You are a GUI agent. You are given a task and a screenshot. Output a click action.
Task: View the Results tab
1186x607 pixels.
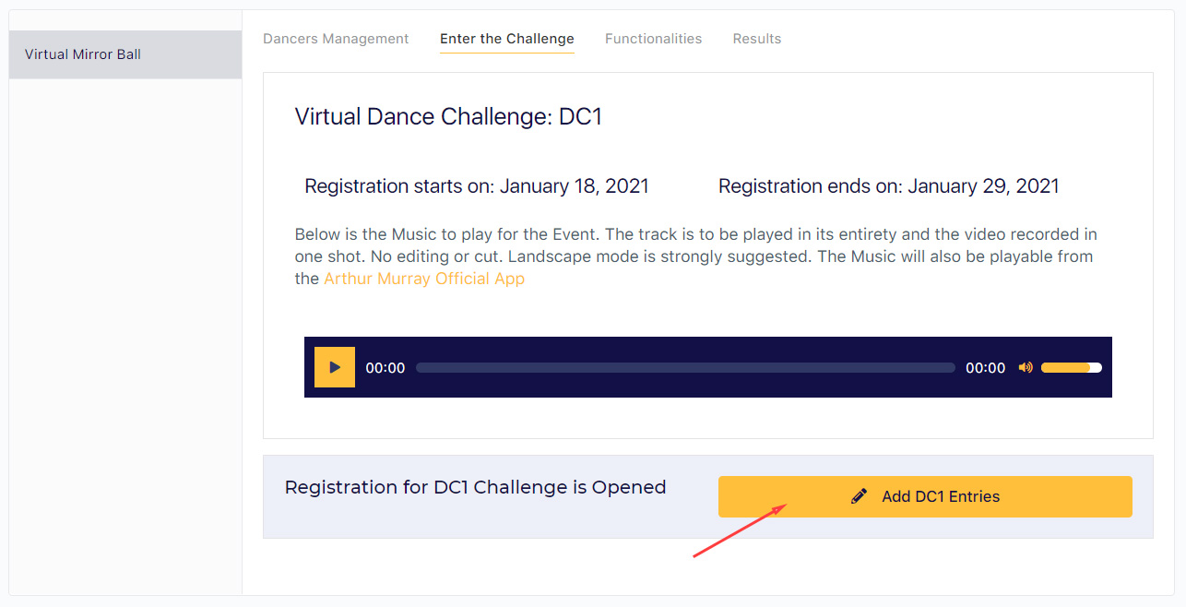[x=757, y=39]
